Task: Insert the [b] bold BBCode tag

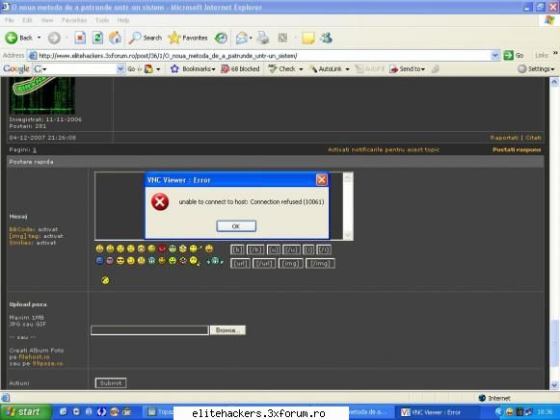Action: pyautogui.click(x=237, y=249)
